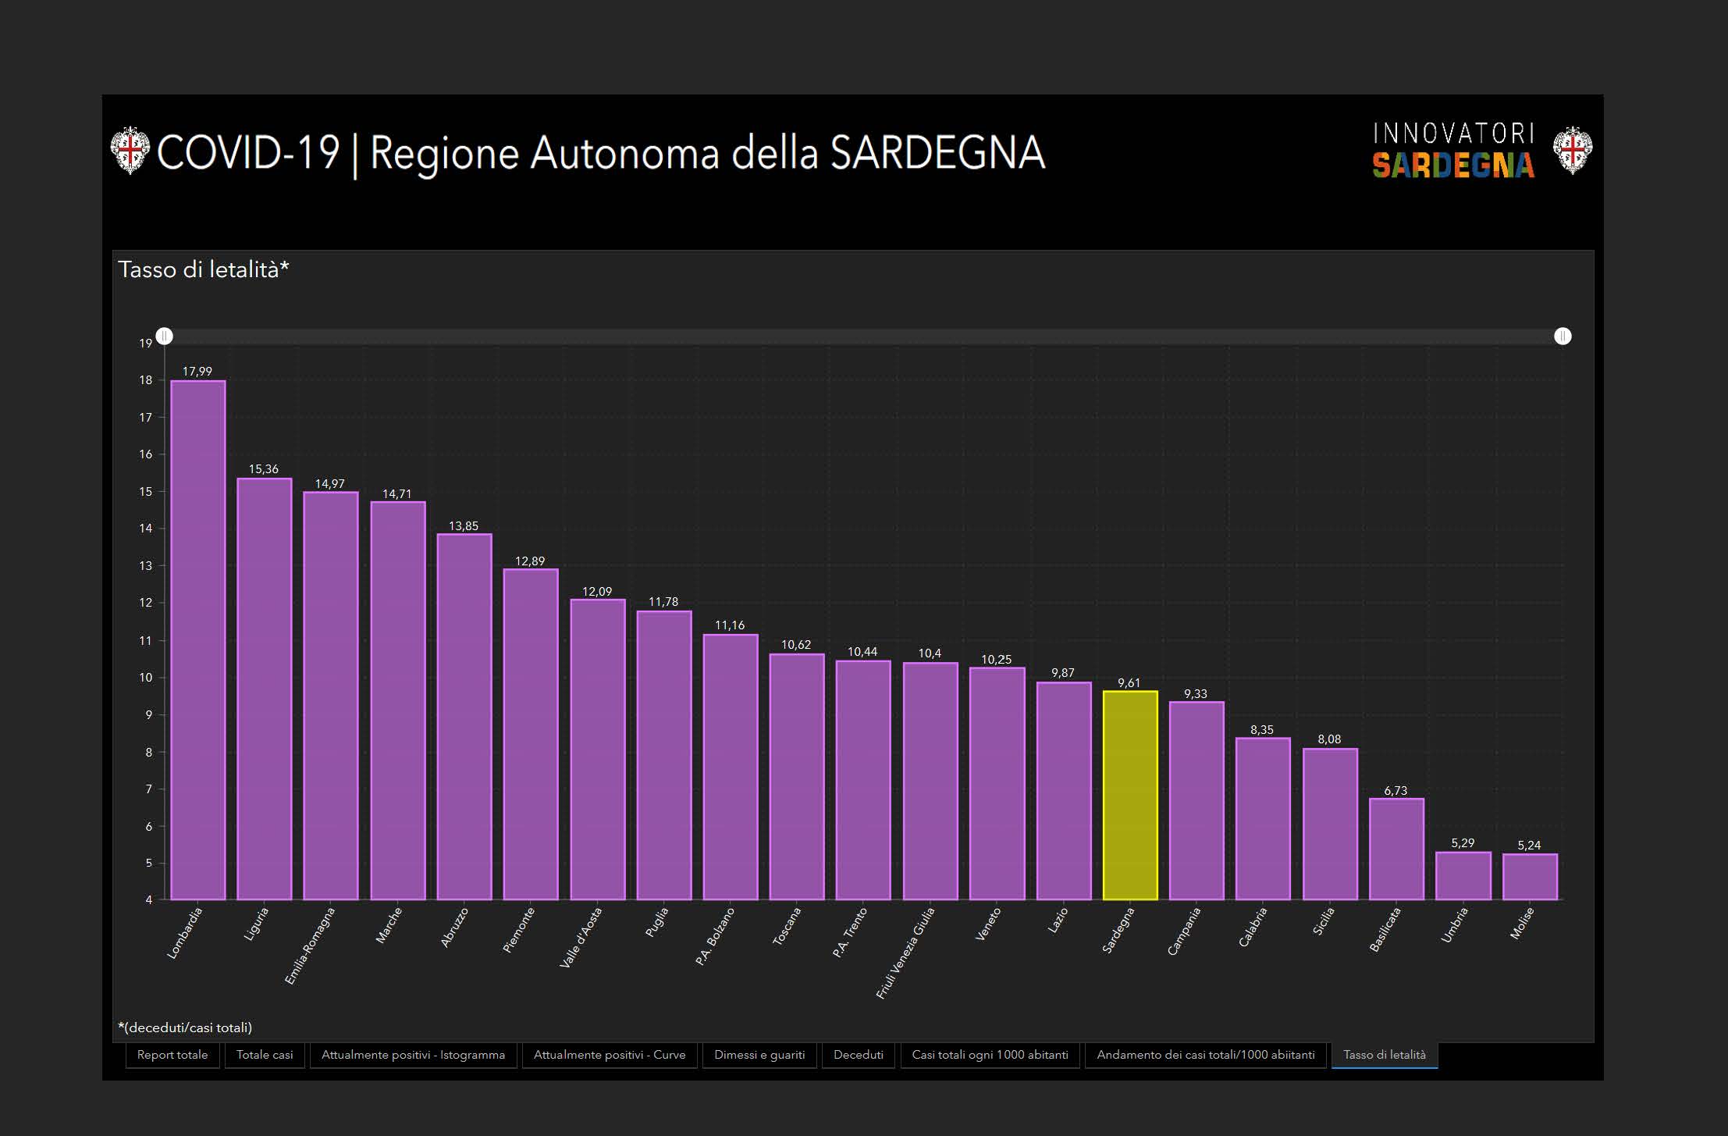The width and height of the screenshot is (1728, 1136).
Task: Switch to Dimessi e guariti tab
Action: click(759, 1055)
